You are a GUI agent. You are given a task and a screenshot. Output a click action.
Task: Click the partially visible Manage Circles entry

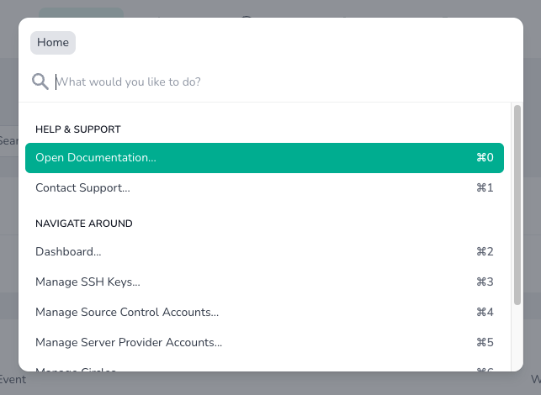[76, 368]
